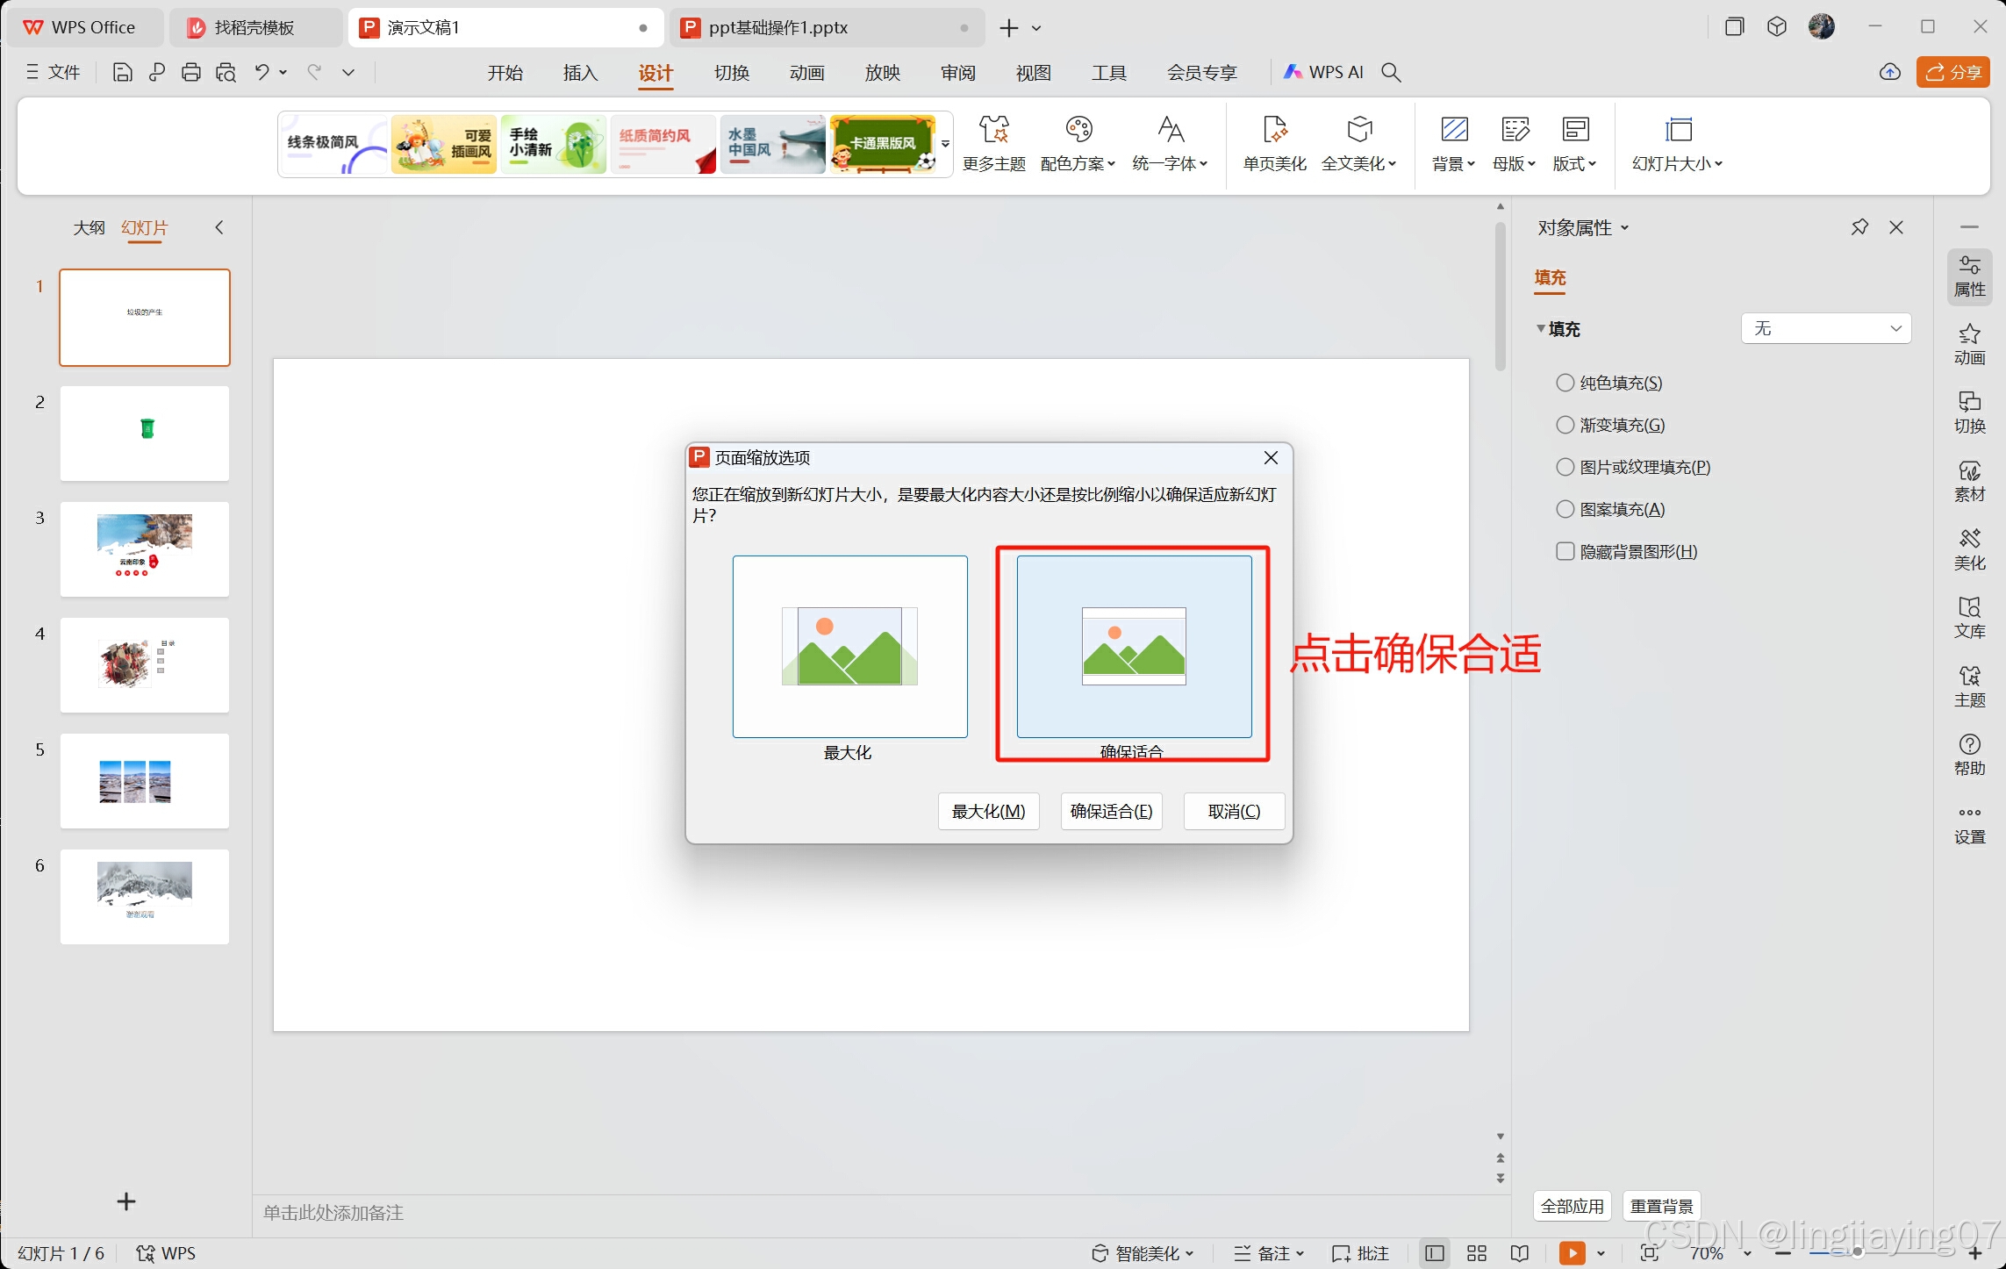Click the zoom slider in status bar
The height and width of the screenshot is (1269, 2006).
(x=1857, y=1252)
